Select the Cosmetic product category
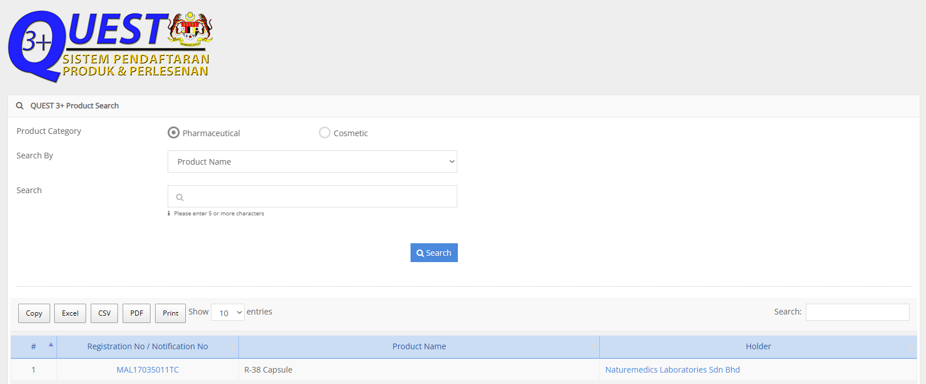Image resolution: width=926 pixels, height=384 pixels. coord(324,133)
